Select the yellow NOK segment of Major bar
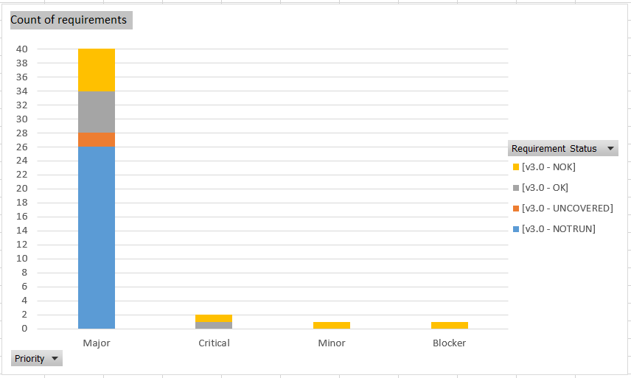Image resolution: width=631 pixels, height=378 pixels. (x=97, y=70)
